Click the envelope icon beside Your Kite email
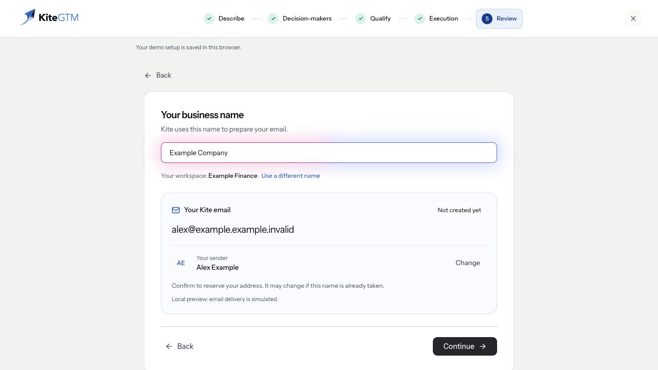The width and height of the screenshot is (658, 370). [x=176, y=210]
